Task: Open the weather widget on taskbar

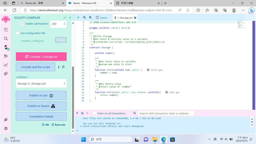Action: coord(12,139)
